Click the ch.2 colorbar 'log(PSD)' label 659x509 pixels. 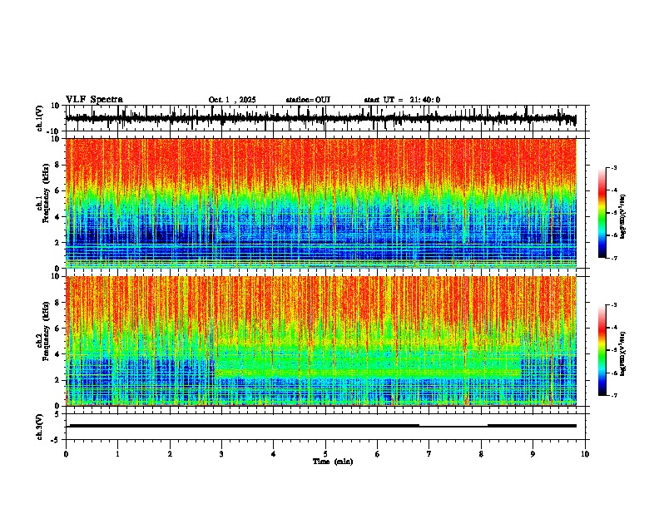pyautogui.click(x=623, y=353)
